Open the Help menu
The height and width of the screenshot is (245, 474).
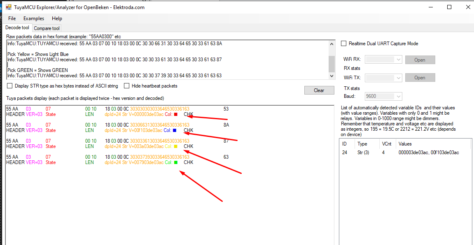57,18
